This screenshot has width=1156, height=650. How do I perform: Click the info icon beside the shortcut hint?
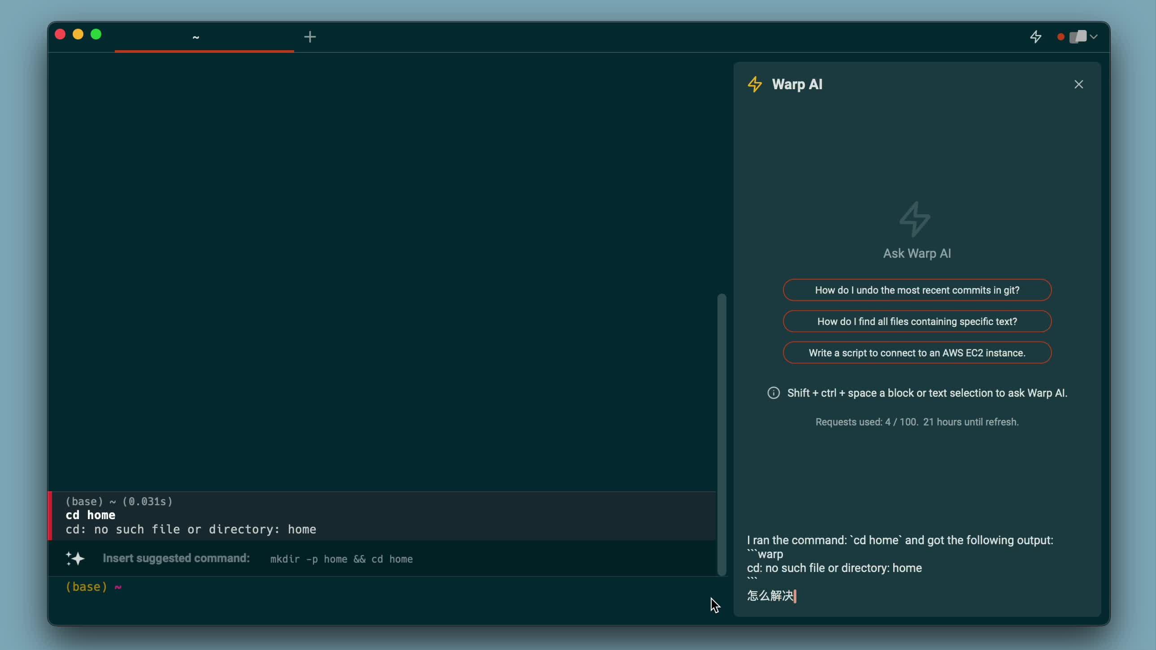click(x=773, y=393)
